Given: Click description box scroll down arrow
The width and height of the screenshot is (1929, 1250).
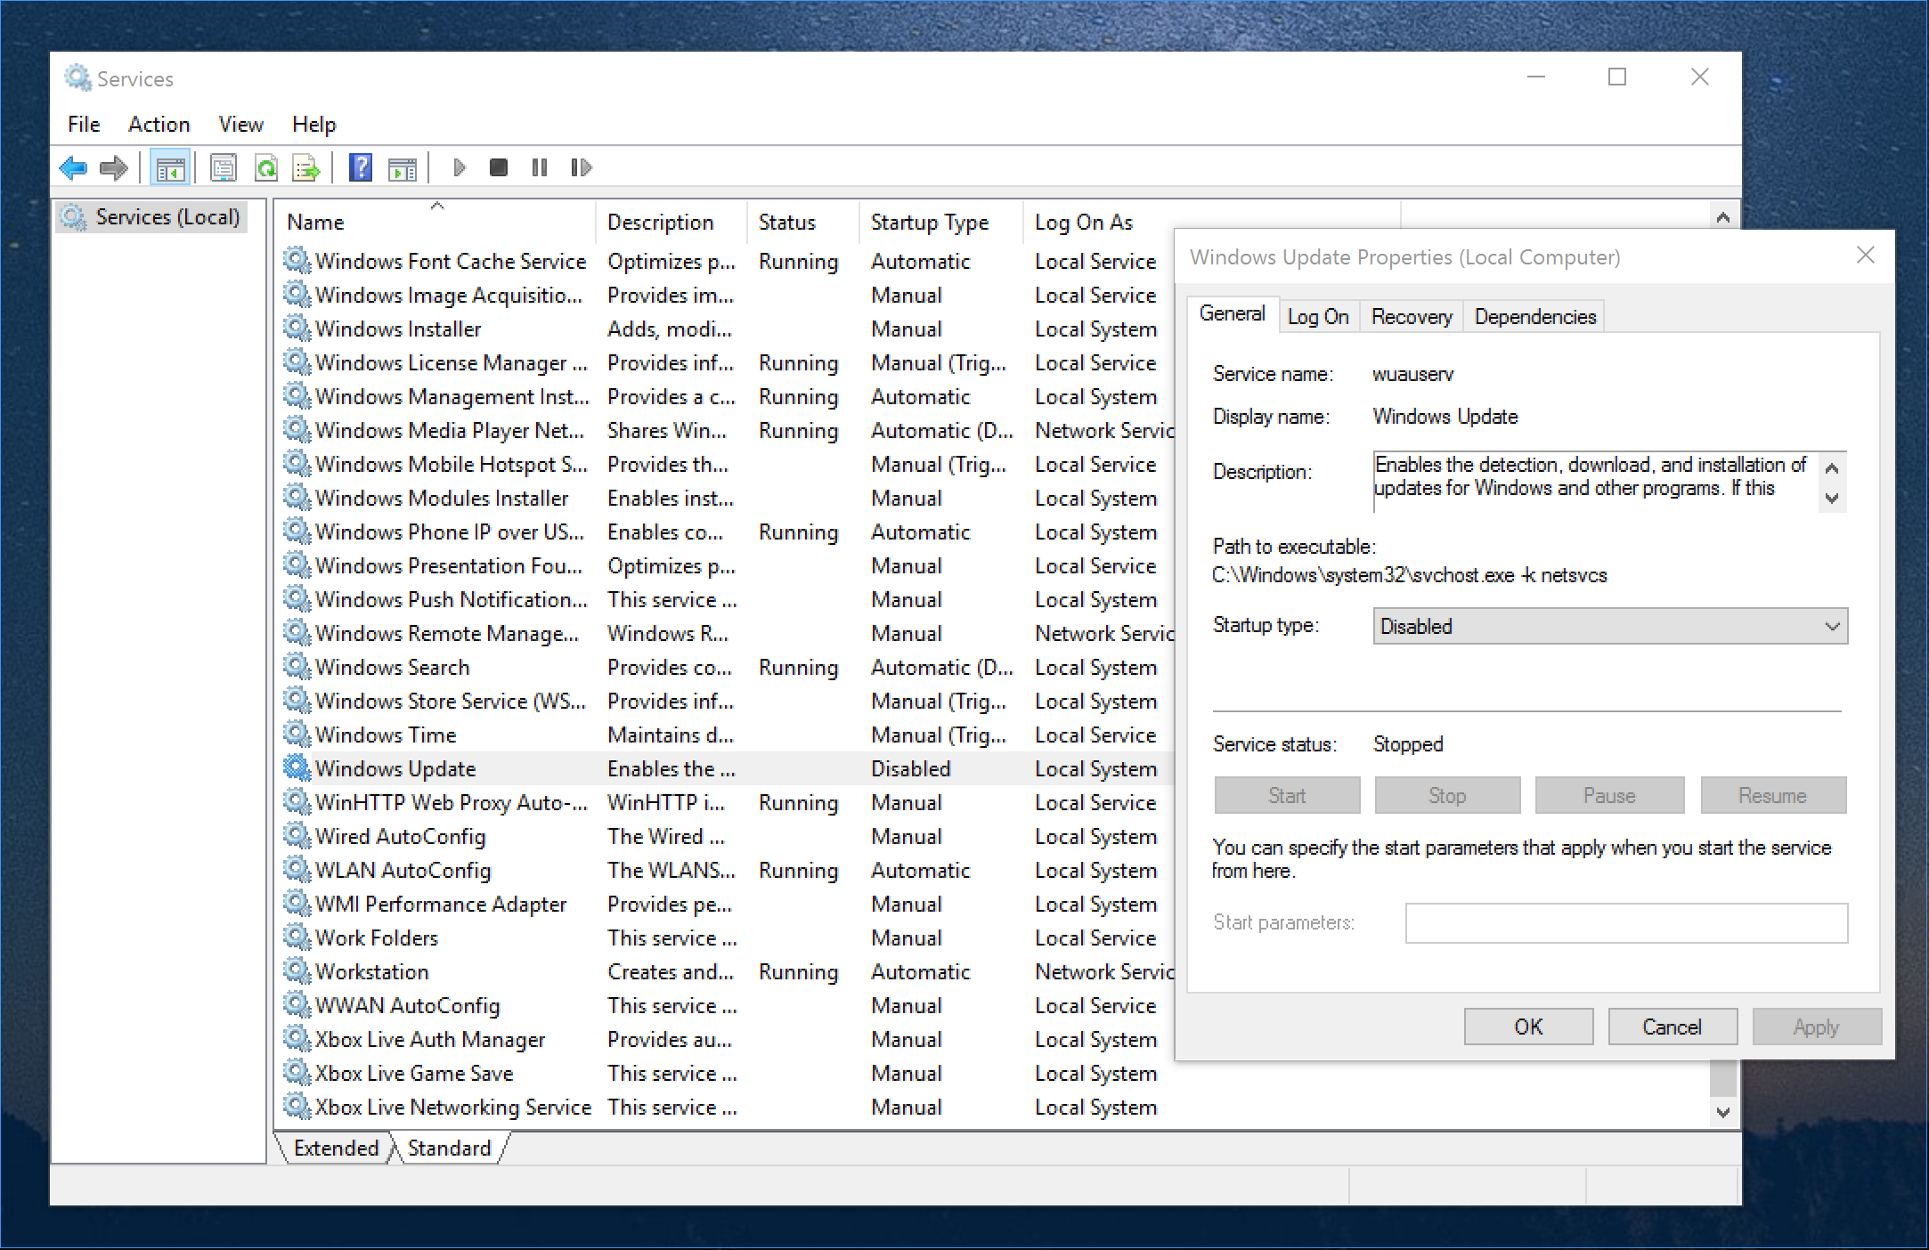Looking at the screenshot, I should coord(1832,498).
